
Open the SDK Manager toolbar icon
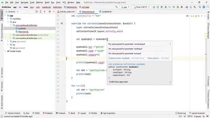(x=195, y=7)
